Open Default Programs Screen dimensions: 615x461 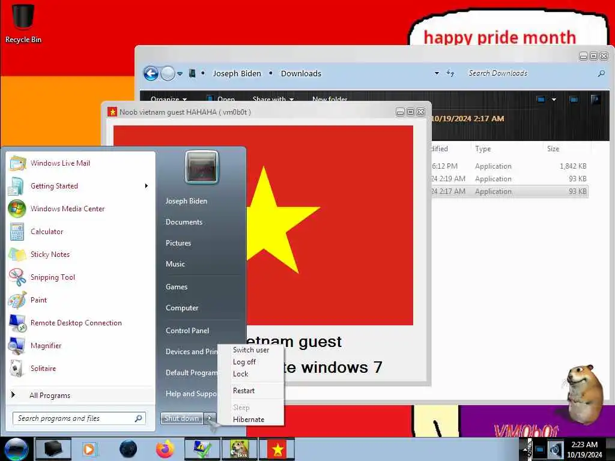191,373
